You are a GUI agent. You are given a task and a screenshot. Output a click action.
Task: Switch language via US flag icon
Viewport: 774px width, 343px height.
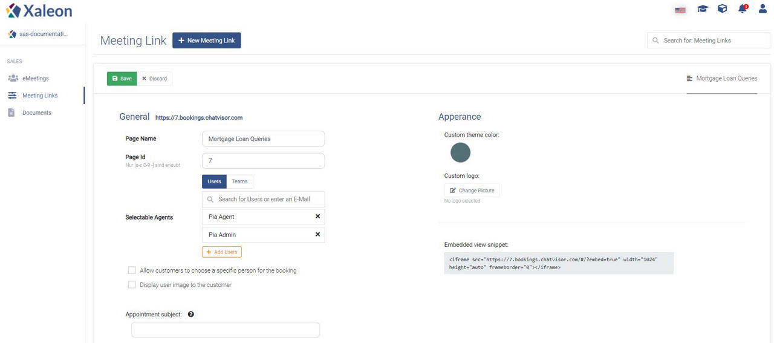click(680, 10)
